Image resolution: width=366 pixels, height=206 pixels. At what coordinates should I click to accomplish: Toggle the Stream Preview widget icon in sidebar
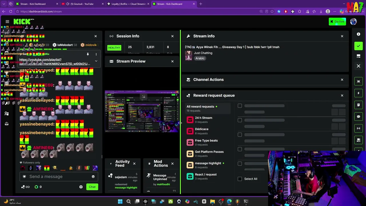click(359, 82)
